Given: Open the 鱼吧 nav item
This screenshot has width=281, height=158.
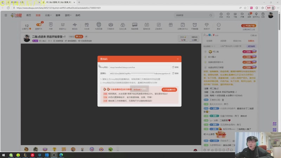Looking at the screenshot, I should click(78, 15).
